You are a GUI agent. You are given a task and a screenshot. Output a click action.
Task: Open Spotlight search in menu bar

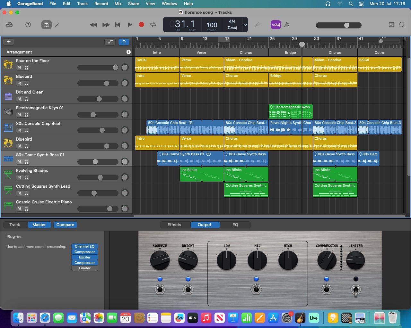point(351,4)
